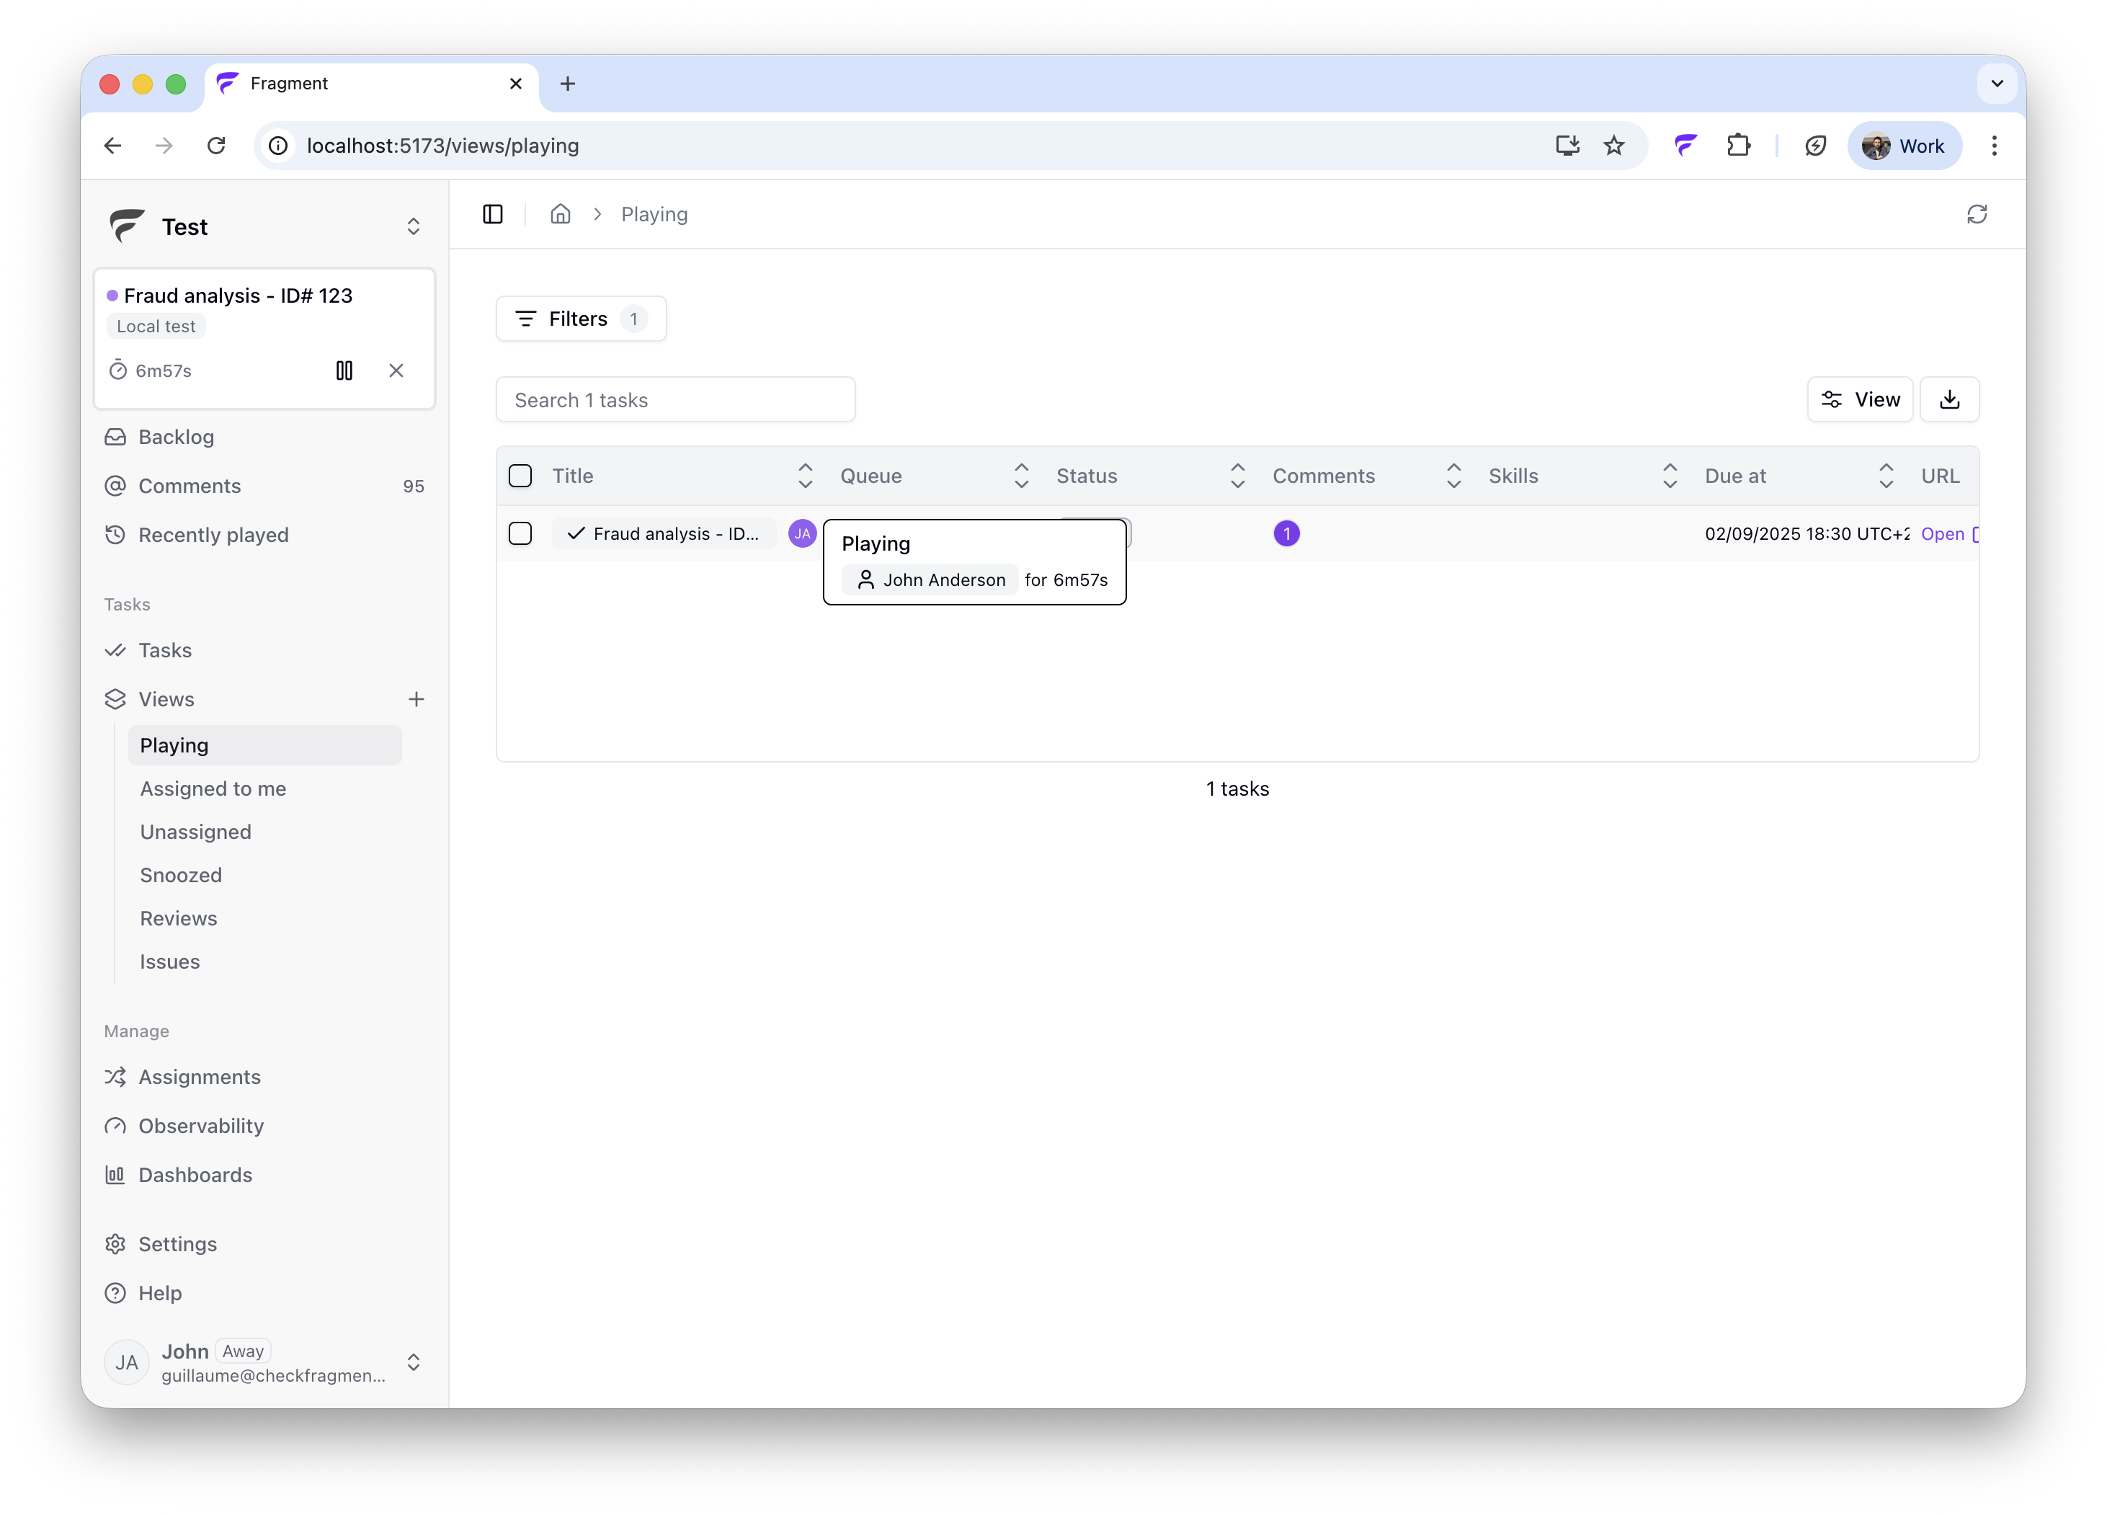Toggle the sidebar panel icon
The width and height of the screenshot is (2107, 1515).
pyautogui.click(x=492, y=215)
